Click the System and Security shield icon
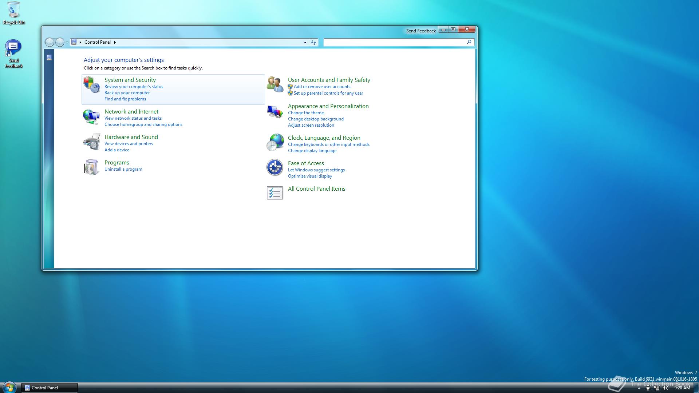The height and width of the screenshot is (393, 699). (91, 84)
